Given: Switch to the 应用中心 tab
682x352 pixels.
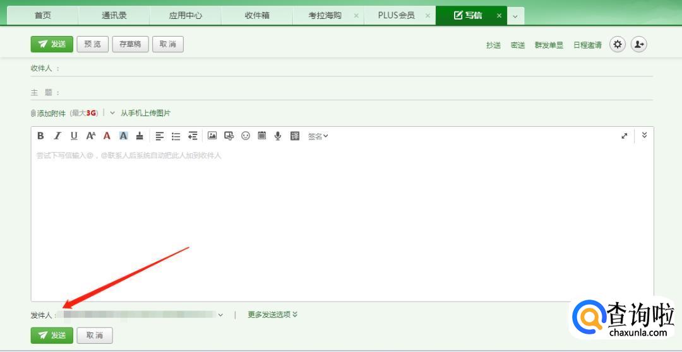Looking at the screenshot, I should (186, 16).
